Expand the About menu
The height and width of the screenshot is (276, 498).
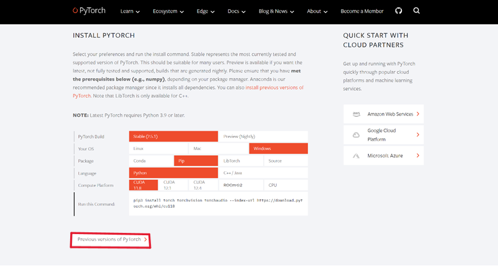click(x=317, y=11)
